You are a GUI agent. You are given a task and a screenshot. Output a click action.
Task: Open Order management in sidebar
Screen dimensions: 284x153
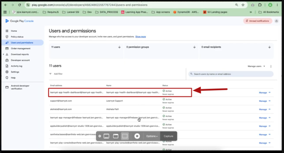click(x=20, y=48)
